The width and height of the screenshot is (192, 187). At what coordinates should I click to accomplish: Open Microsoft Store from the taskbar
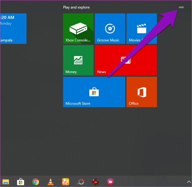tap(20, 182)
